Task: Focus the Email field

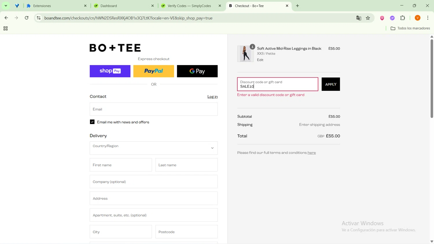Action: [154, 109]
